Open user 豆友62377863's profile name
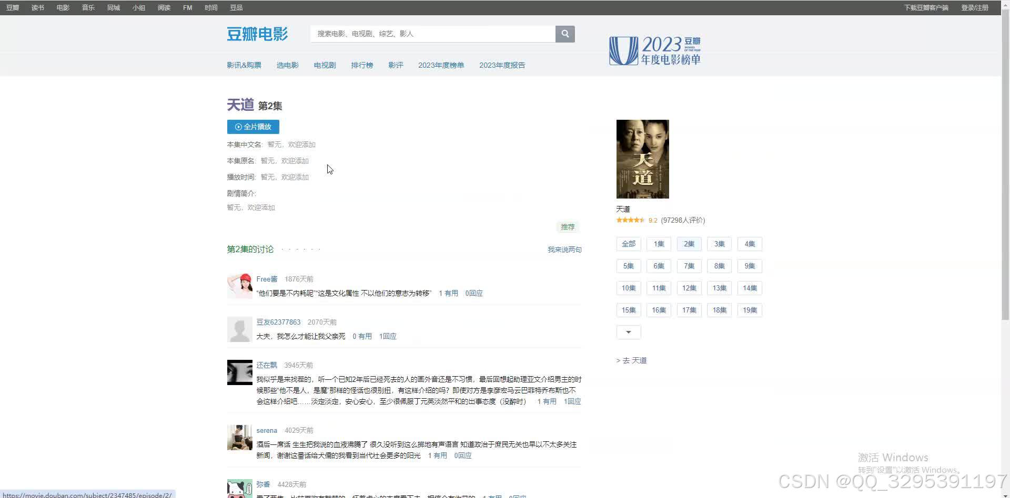 pos(278,322)
